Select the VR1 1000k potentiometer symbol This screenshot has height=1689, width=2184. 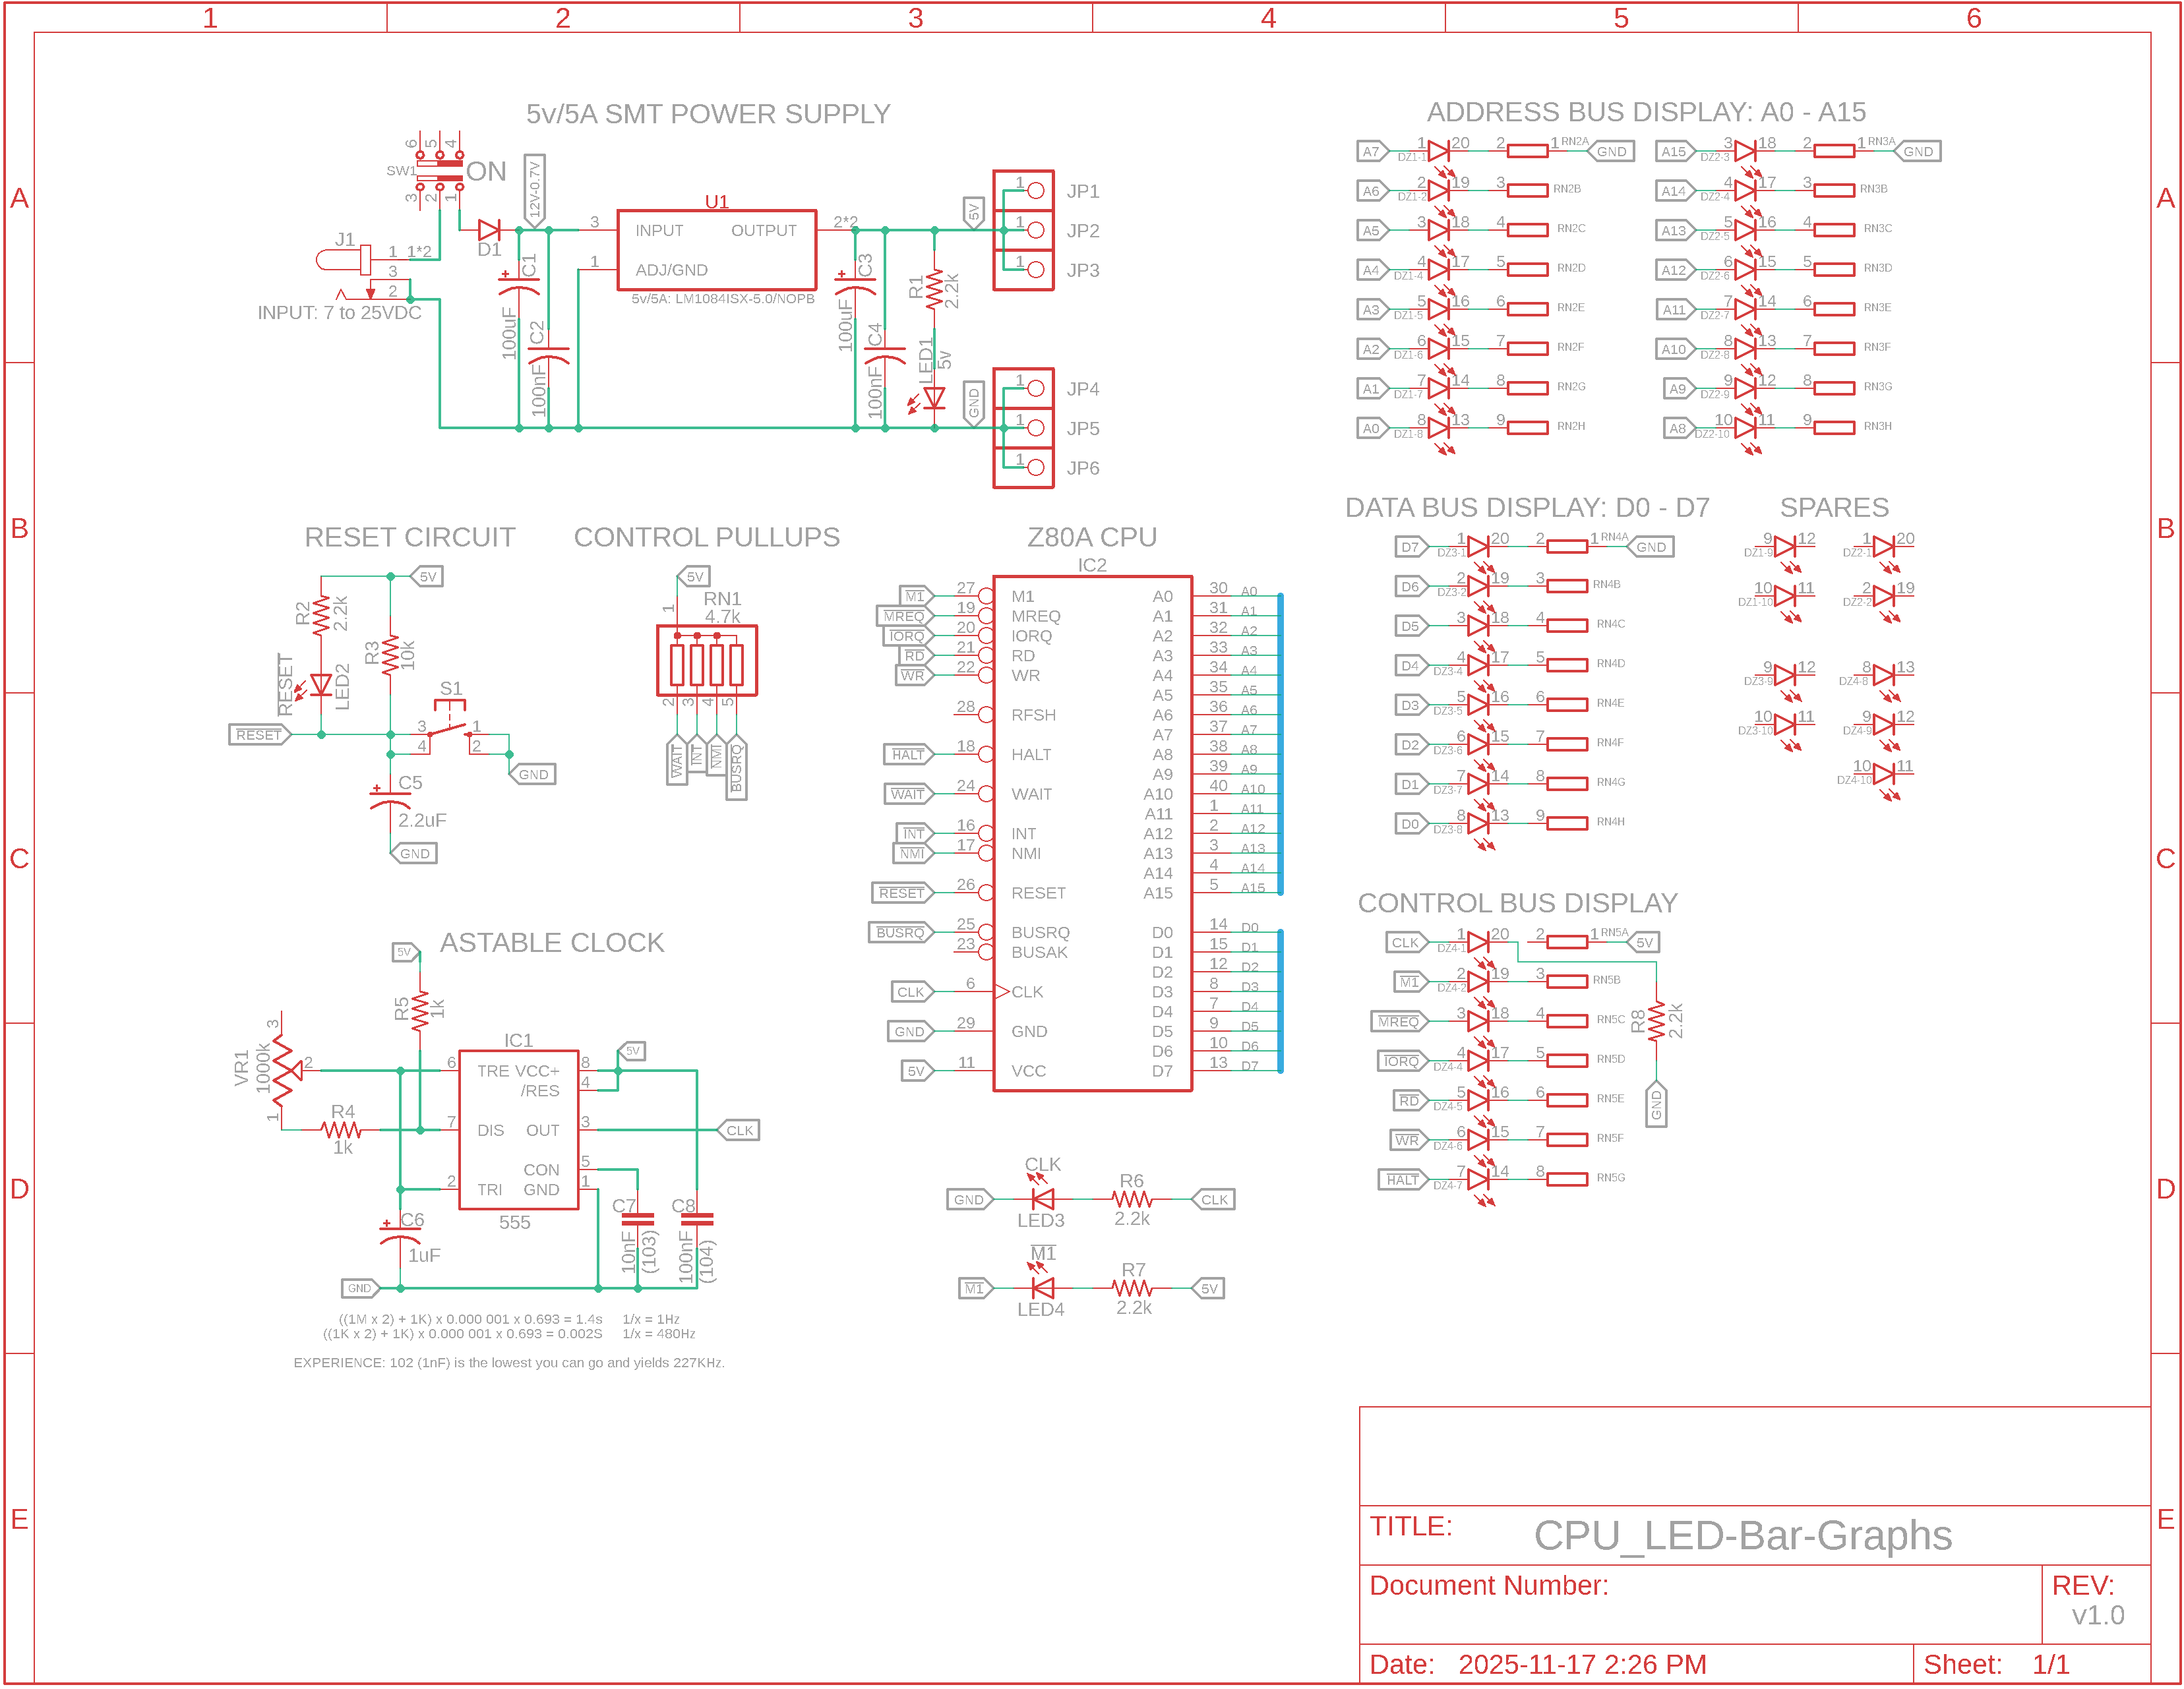286,1071
